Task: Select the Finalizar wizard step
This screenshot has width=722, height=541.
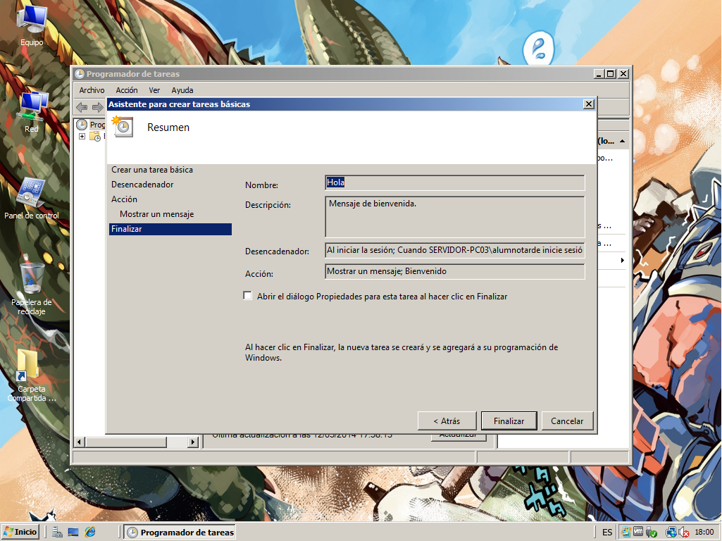Action: coord(170,229)
